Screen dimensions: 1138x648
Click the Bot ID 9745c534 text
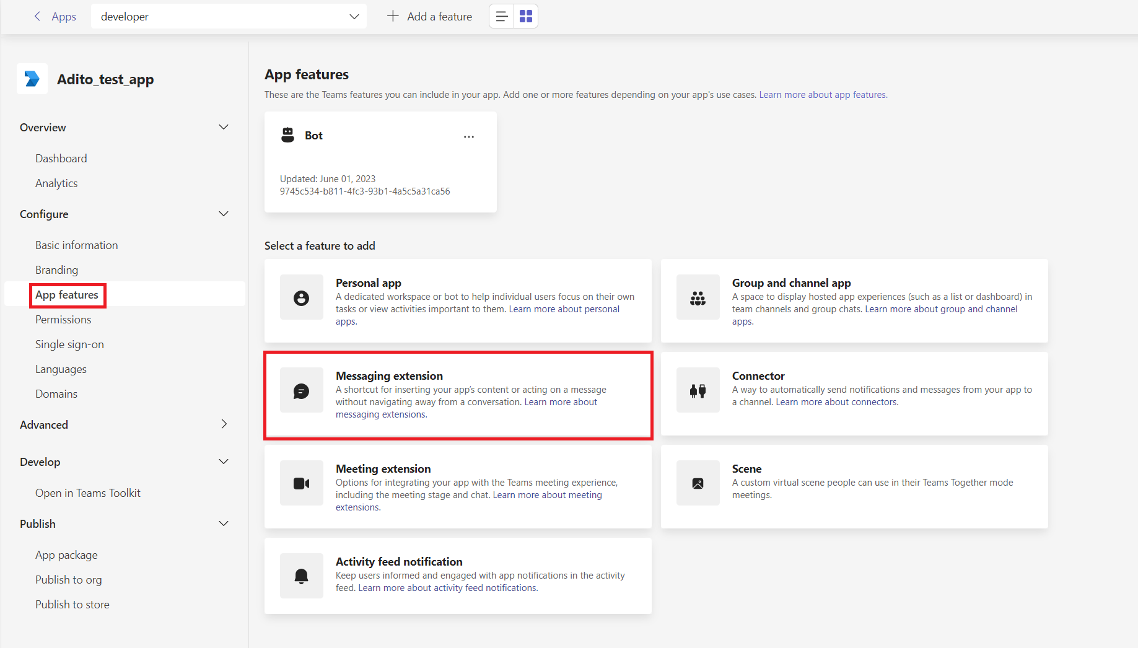point(365,191)
